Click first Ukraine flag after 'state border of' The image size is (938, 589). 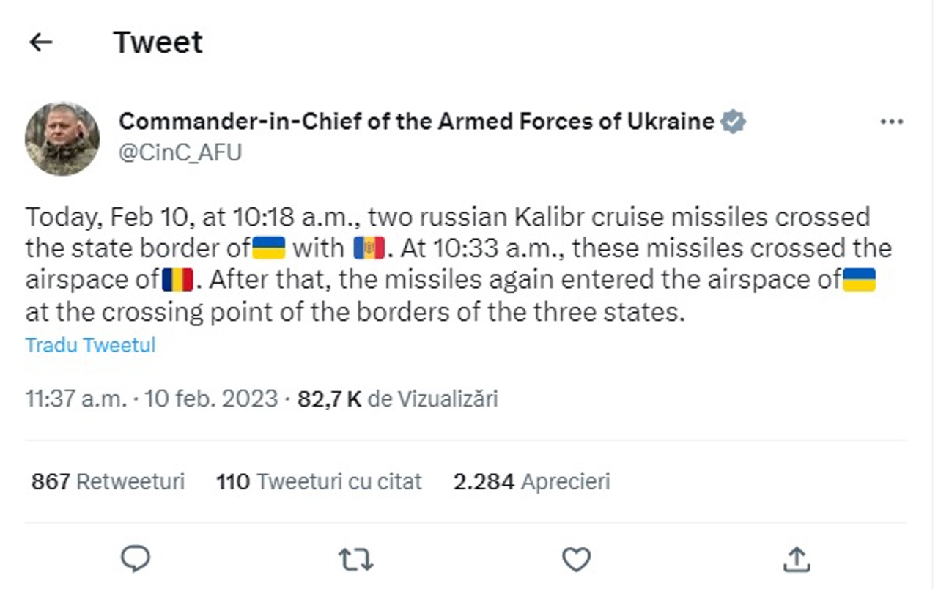pyautogui.click(x=269, y=248)
